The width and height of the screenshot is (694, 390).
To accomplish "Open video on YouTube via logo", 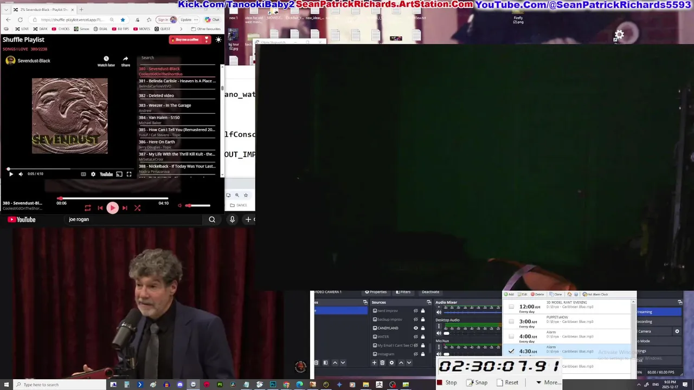I will [x=106, y=174].
